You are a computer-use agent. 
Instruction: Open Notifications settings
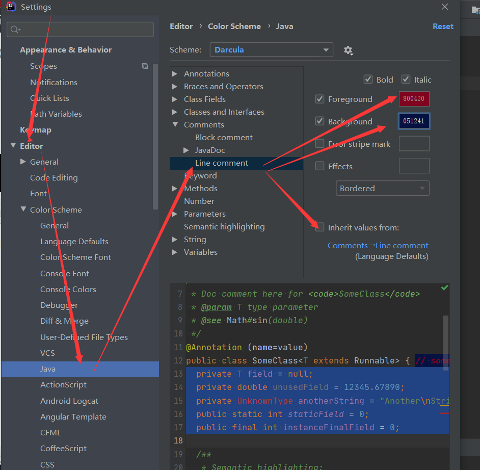pos(54,83)
